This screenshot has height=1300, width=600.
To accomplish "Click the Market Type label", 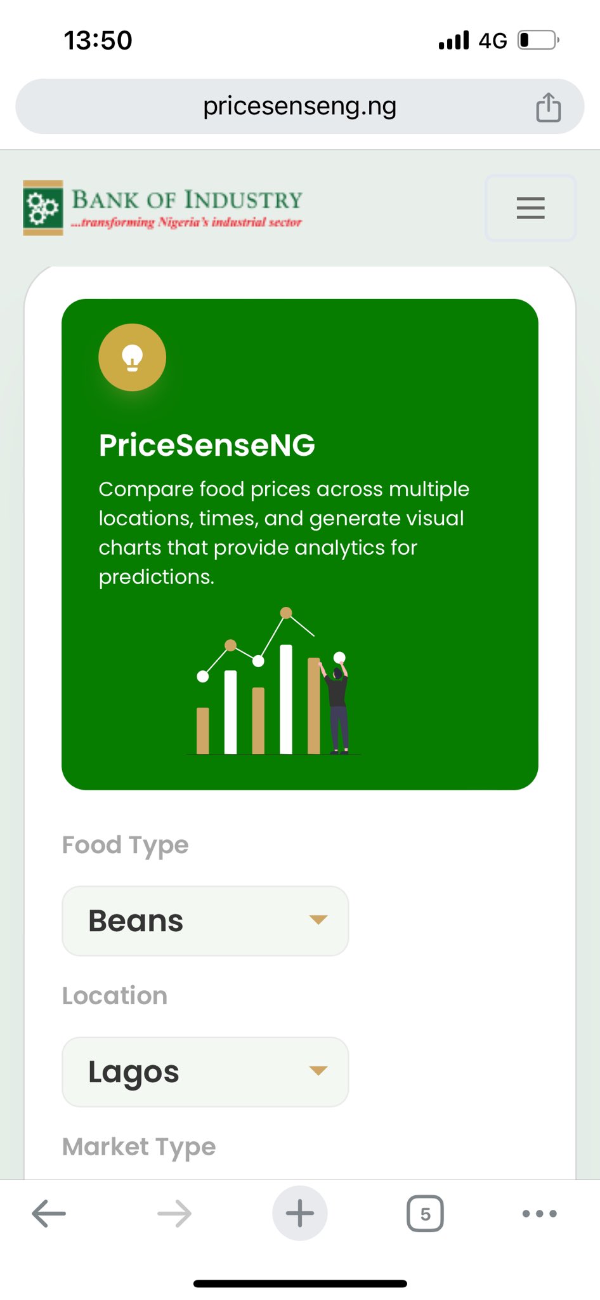I will click(139, 1147).
